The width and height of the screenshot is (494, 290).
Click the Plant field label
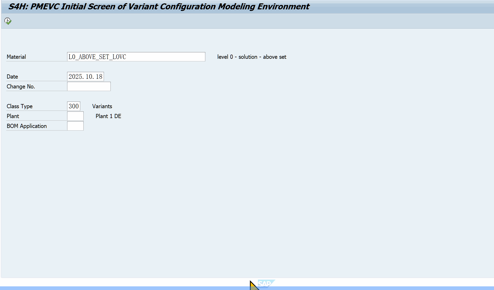click(13, 116)
